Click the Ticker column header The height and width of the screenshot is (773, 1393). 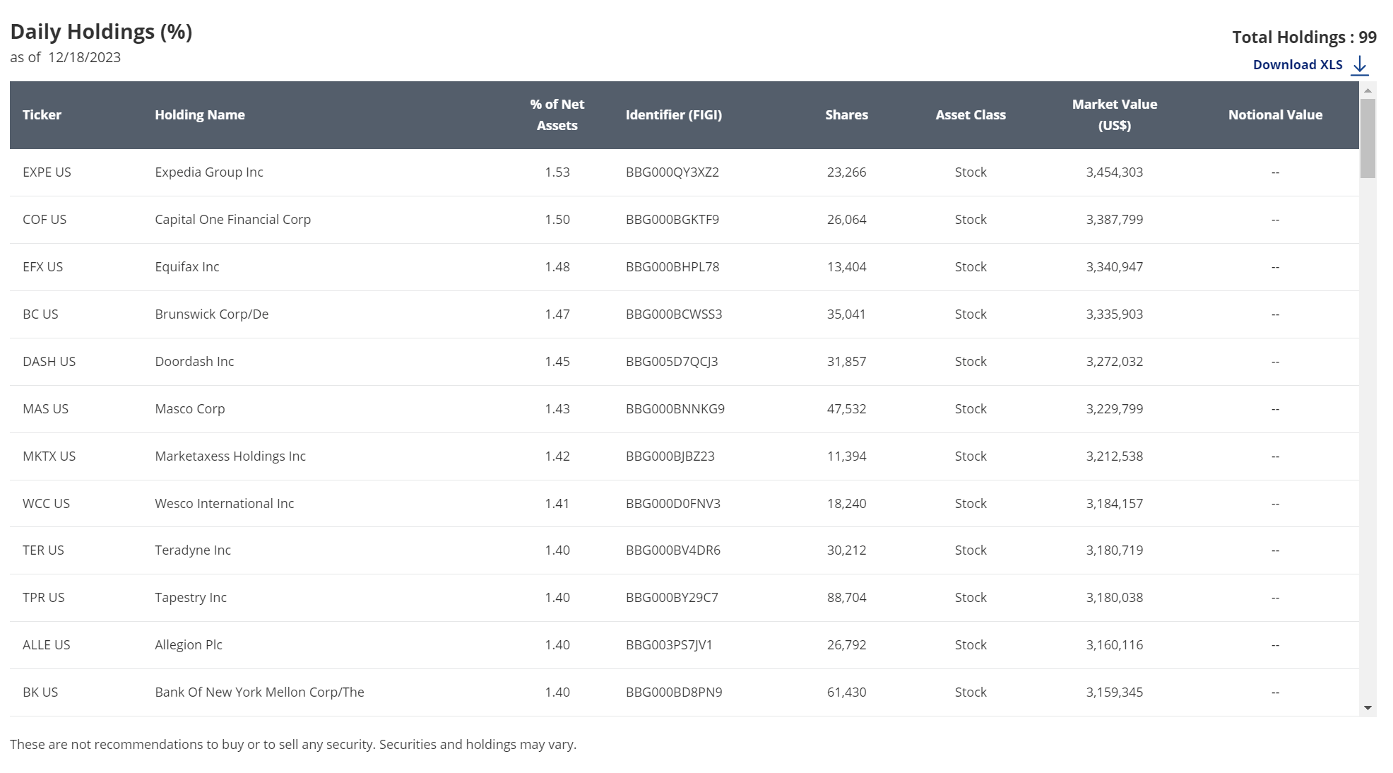point(42,115)
